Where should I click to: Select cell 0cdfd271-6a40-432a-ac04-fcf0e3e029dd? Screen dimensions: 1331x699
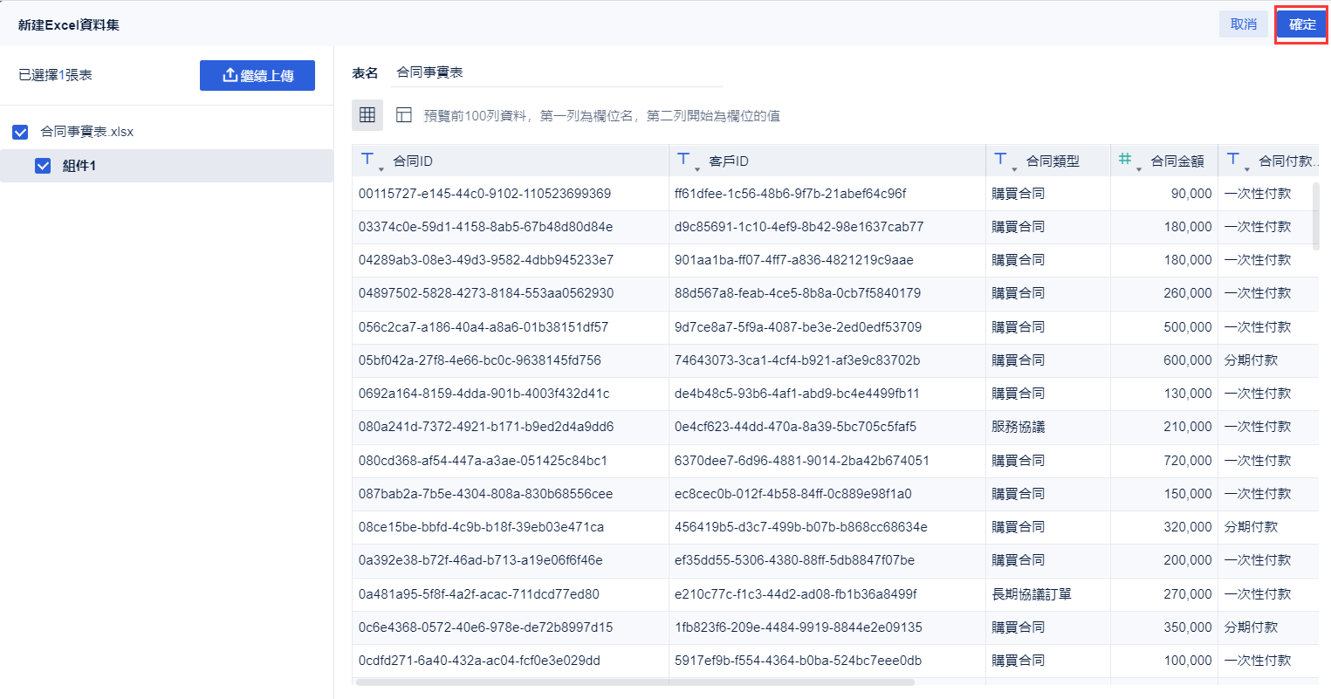click(x=511, y=661)
